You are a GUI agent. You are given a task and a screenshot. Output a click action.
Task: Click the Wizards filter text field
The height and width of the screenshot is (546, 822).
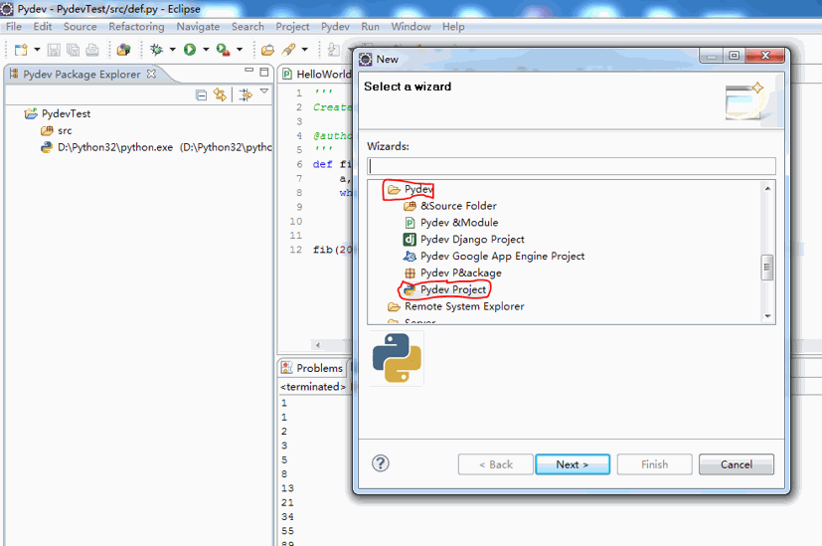click(x=572, y=166)
